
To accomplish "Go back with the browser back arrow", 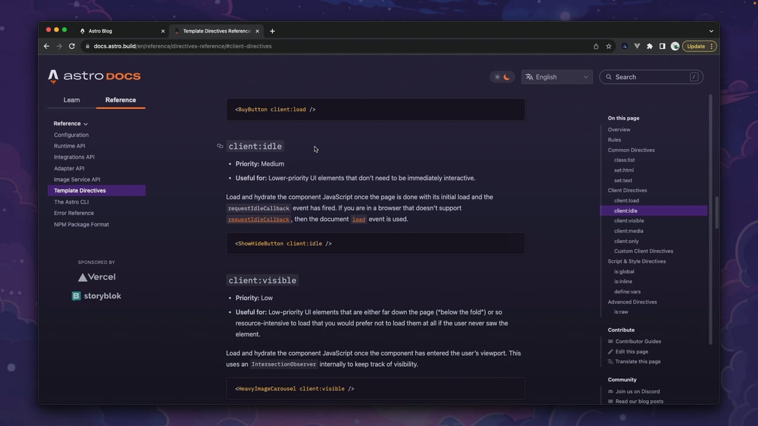I will [x=46, y=46].
